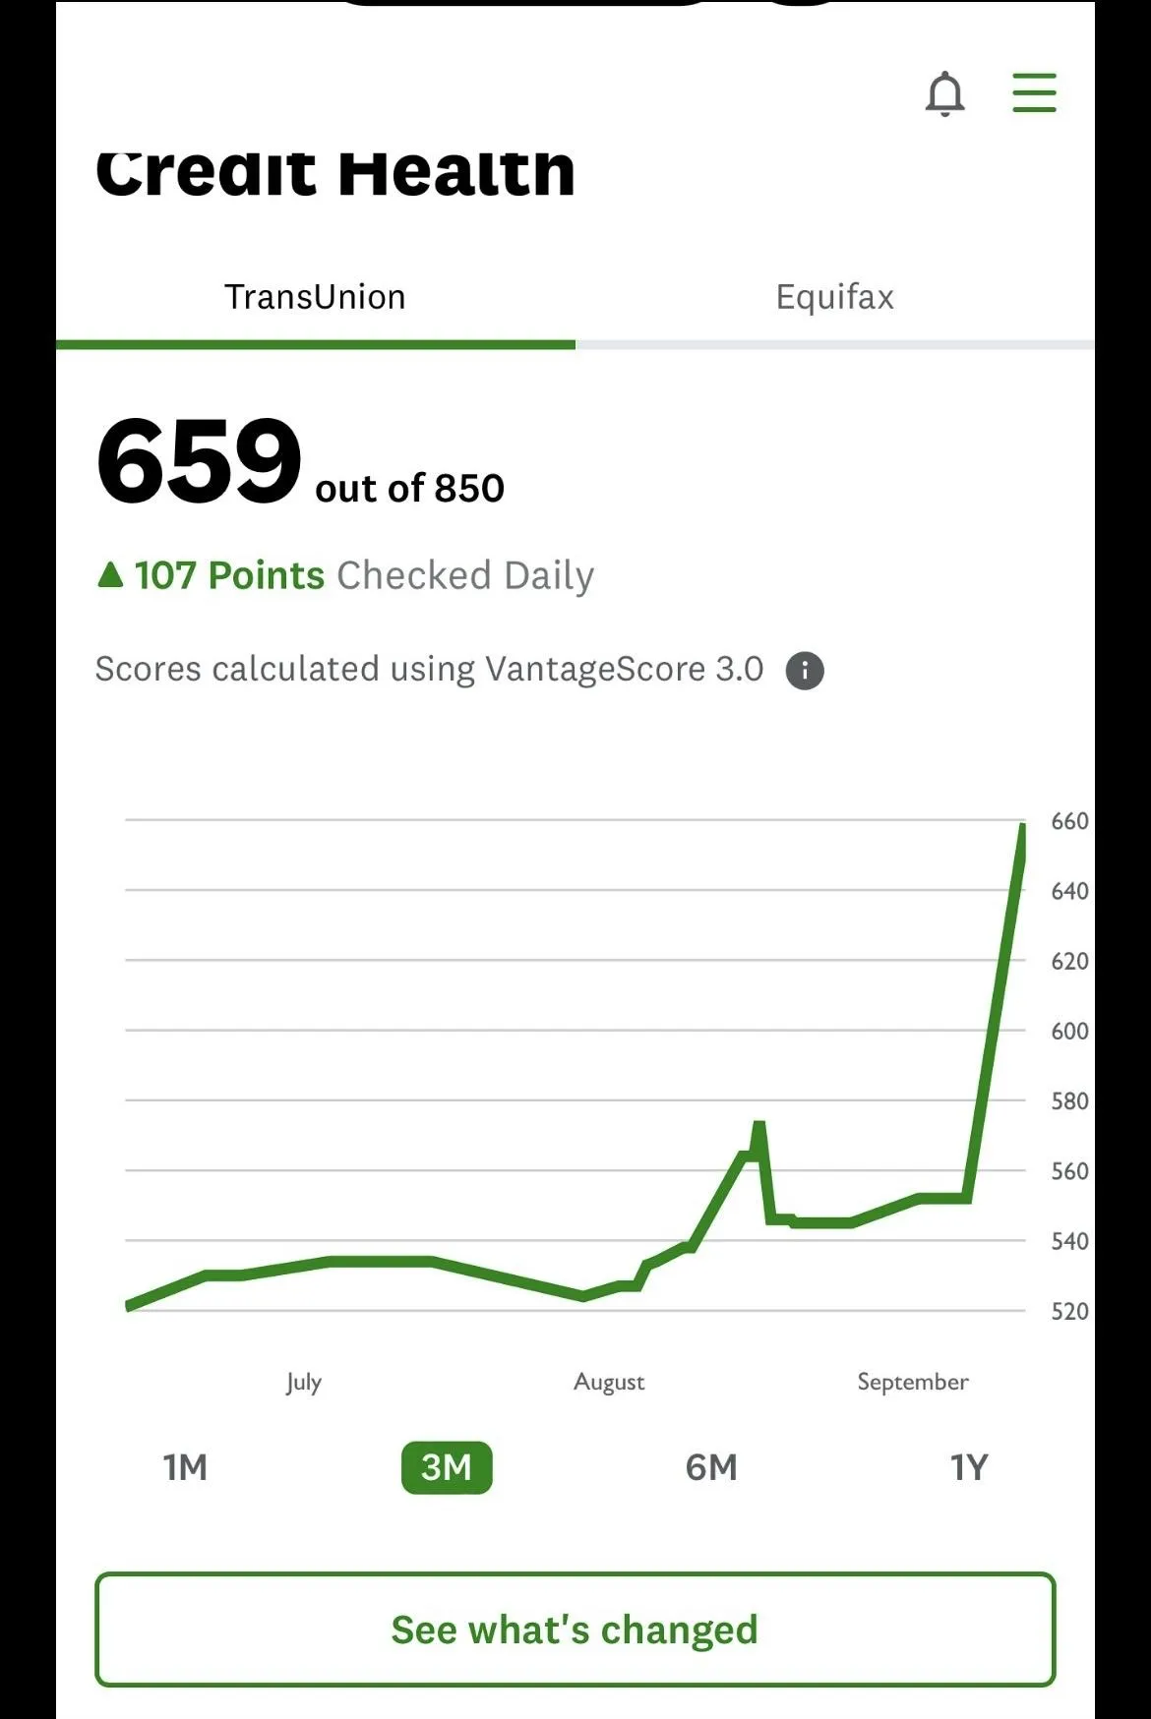Screen dimensions: 1151x1719
Task: Tap the green points-increase arrow
Action: (x=111, y=574)
